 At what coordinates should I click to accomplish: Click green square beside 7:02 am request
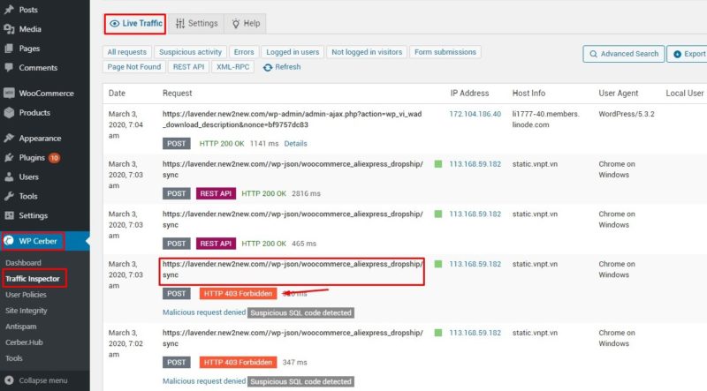[x=437, y=333]
